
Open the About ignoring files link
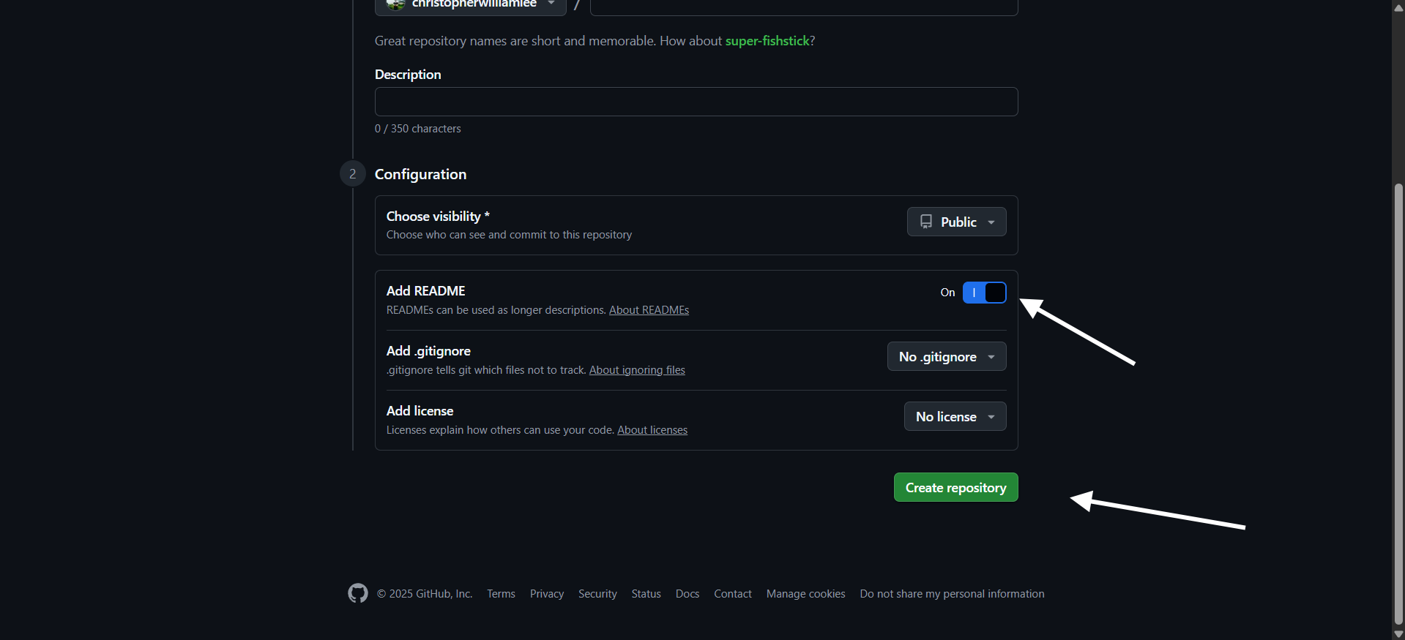(x=637, y=370)
